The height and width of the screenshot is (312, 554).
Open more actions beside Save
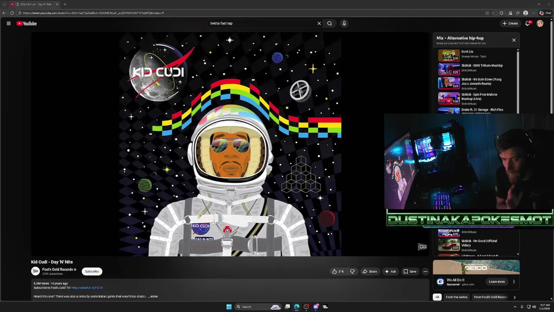[x=425, y=271]
